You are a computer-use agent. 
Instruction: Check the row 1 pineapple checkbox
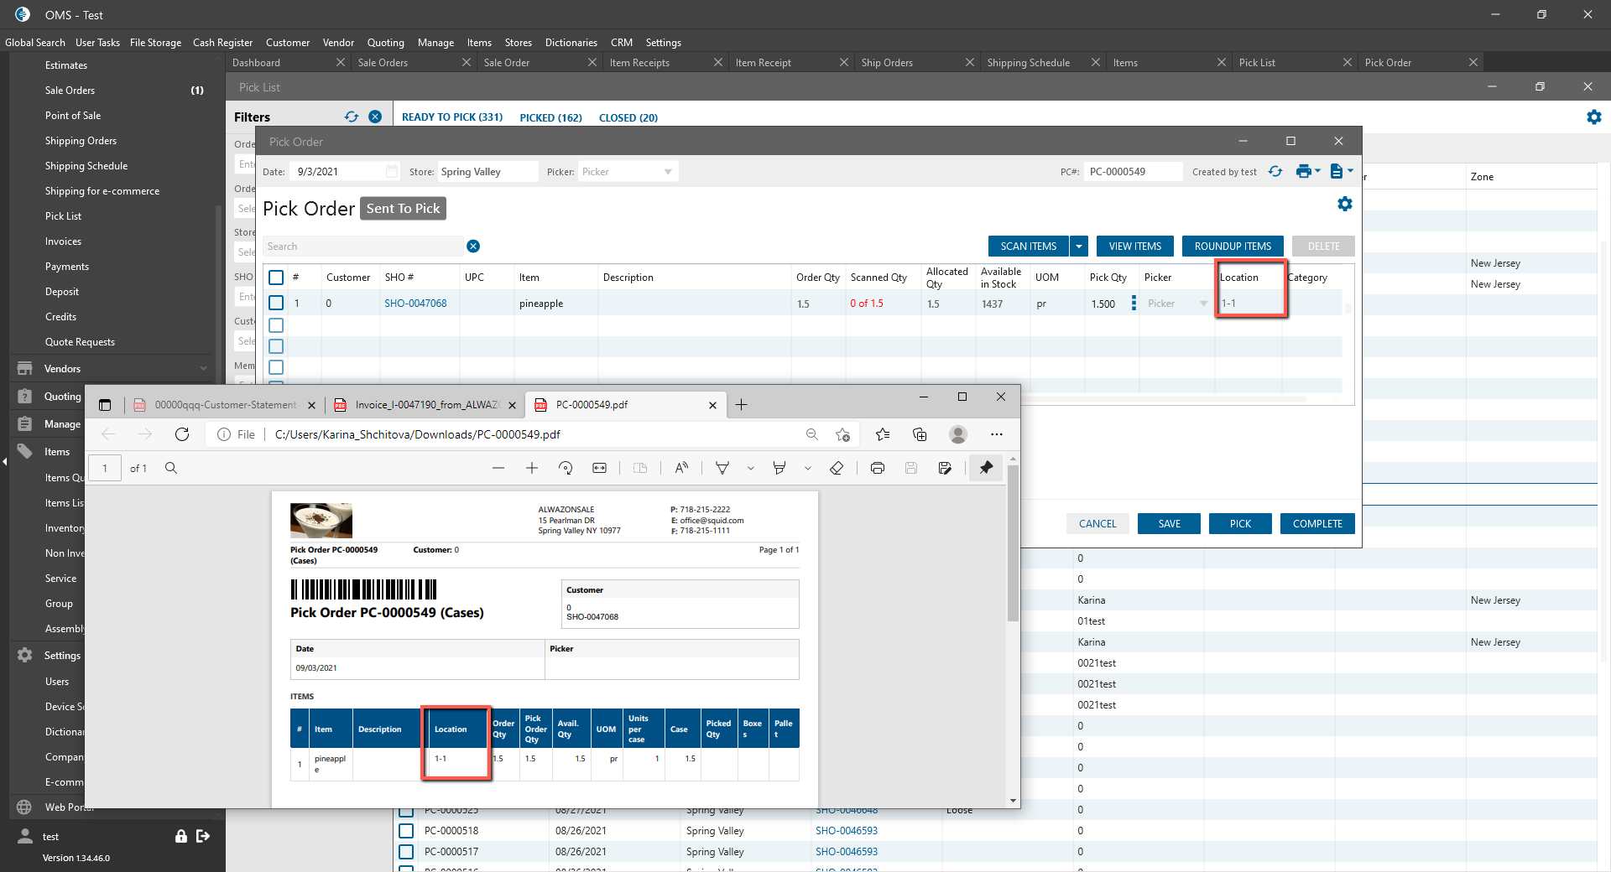coord(276,303)
